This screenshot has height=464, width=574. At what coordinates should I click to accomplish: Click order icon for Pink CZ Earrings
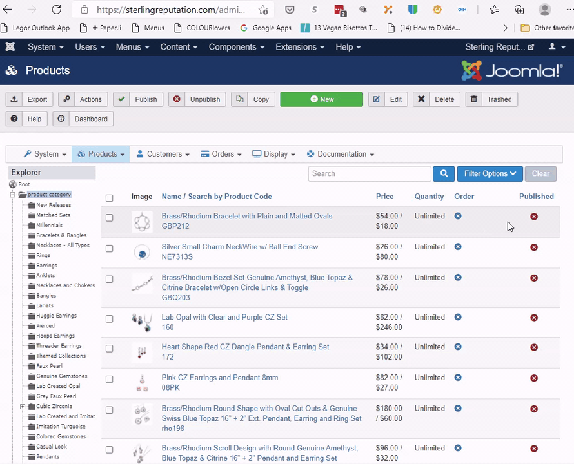[458, 378]
